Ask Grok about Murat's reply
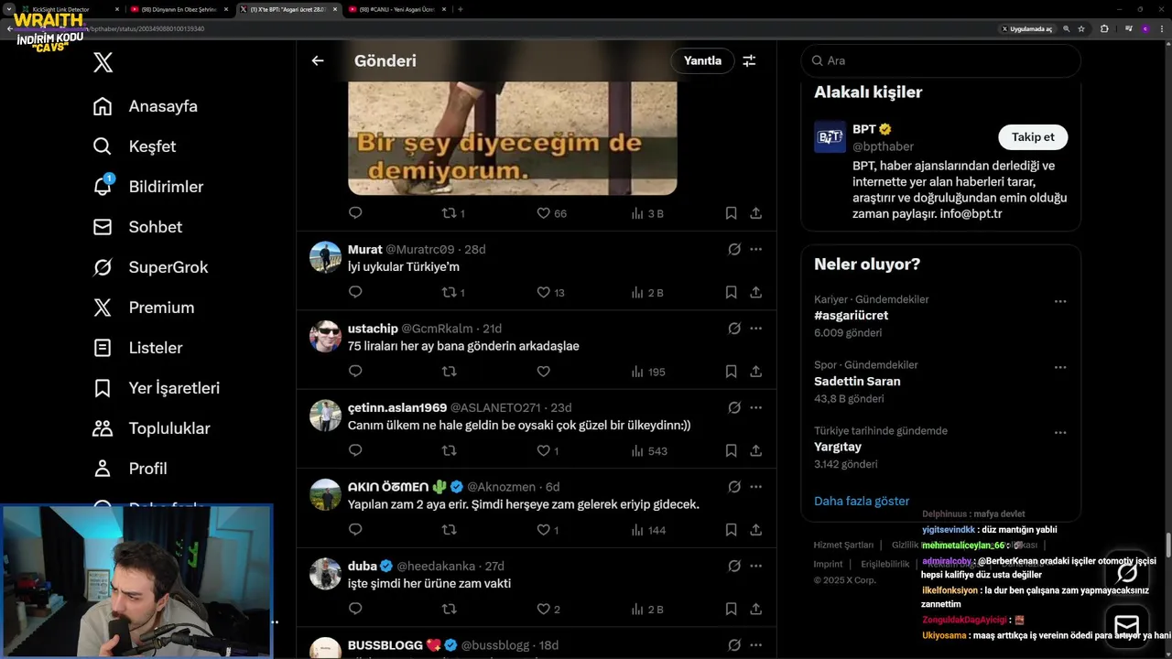The image size is (1172, 659). tap(734, 249)
